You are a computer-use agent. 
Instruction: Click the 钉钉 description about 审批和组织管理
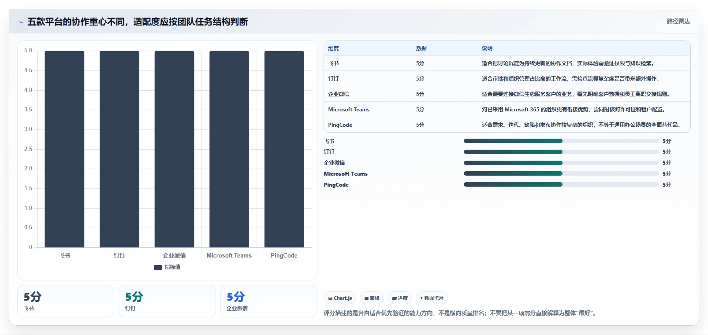coord(572,79)
